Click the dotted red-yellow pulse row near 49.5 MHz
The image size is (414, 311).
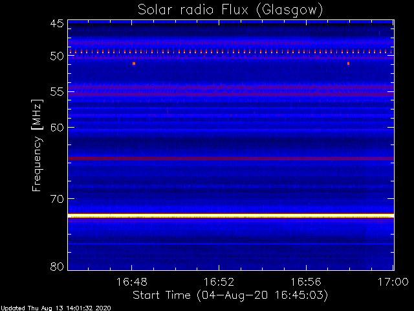pos(231,51)
